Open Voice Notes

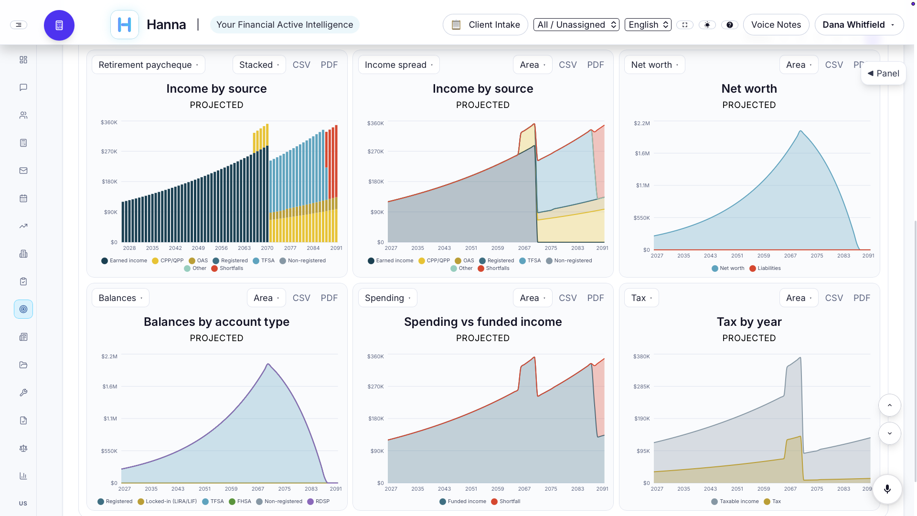click(x=776, y=25)
